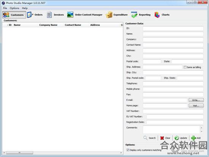Sort by Company Name column header
Viewport: 209px width, 157px height.
click(x=48, y=25)
